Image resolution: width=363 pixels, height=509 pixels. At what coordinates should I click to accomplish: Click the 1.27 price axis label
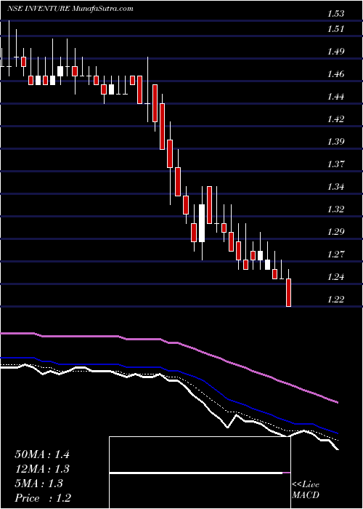point(335,254)
